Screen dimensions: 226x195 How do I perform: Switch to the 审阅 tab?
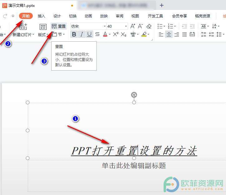pyautogui.click(x=120, y=16)
